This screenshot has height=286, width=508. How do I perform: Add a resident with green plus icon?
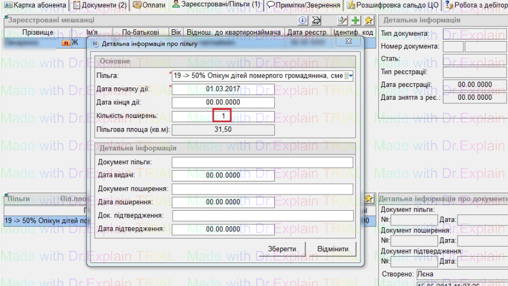click(355, 20)
